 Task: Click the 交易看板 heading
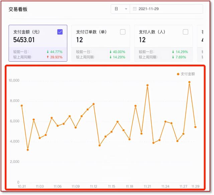click(18, 9)
